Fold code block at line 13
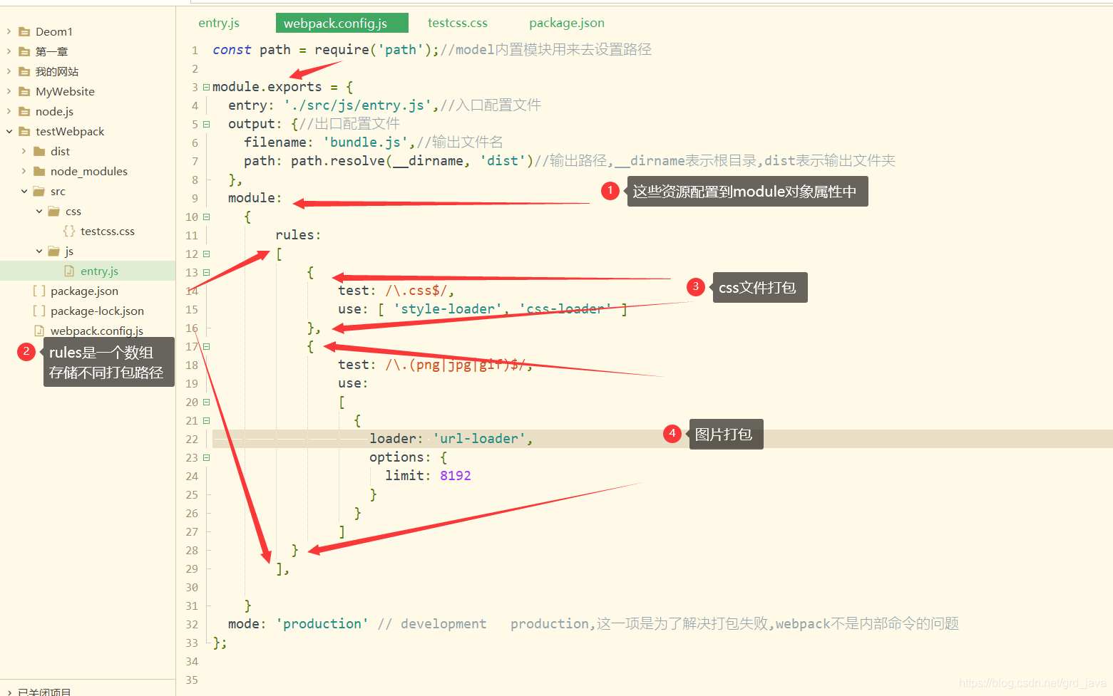This screenshot has height=696, width=1113. (x=206, y=272)
